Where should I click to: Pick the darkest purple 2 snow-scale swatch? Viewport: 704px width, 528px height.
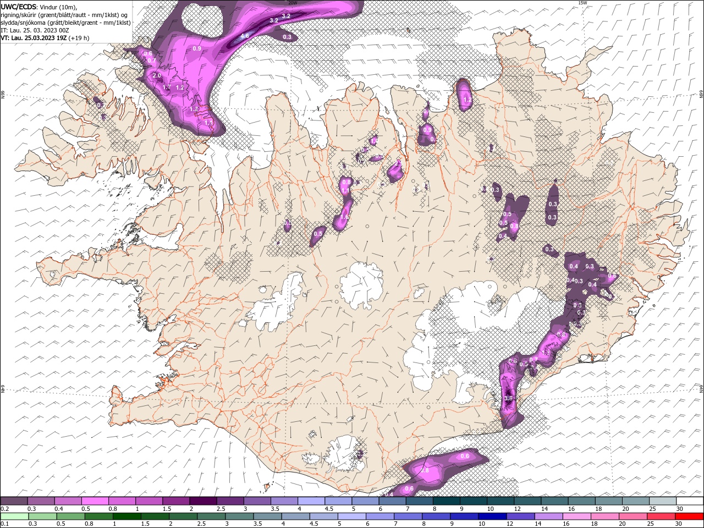pyautogui.click(x=202, y=501)
